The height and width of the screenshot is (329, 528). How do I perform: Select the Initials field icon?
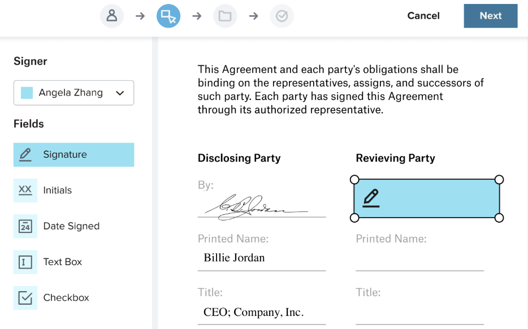[25, 191]
